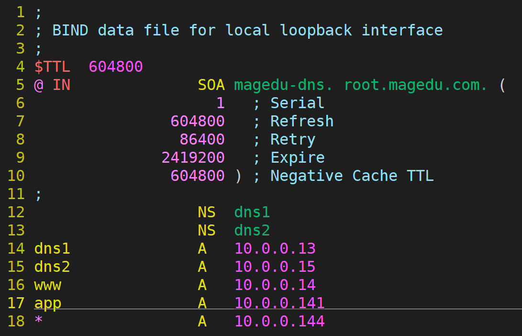Click the dns1 hostname on line 14
This screenshot has width=522, height=336.
click(x=52, y=248)
